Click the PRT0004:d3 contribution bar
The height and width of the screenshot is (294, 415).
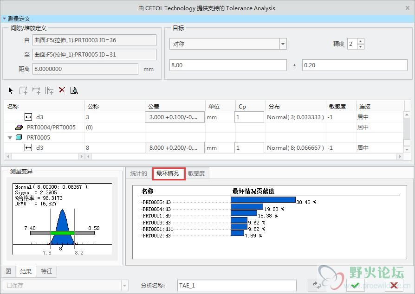point(247,206)
